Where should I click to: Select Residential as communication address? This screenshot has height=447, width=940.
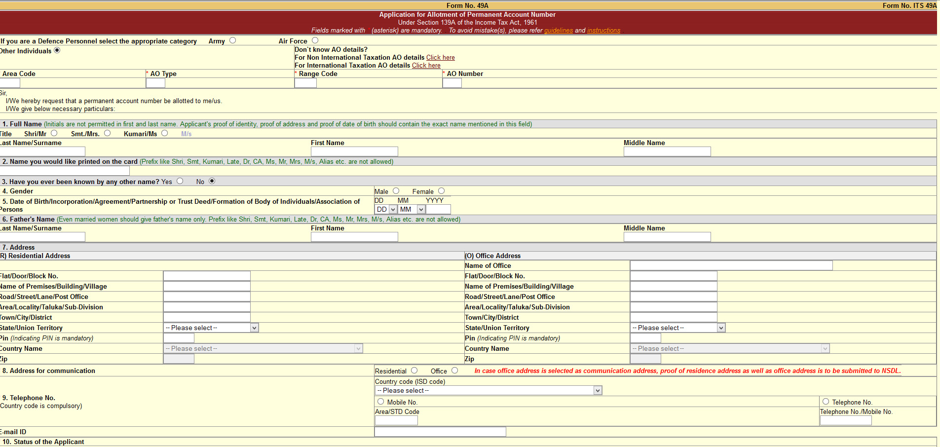pyautogui.click(x=414, y=371)
